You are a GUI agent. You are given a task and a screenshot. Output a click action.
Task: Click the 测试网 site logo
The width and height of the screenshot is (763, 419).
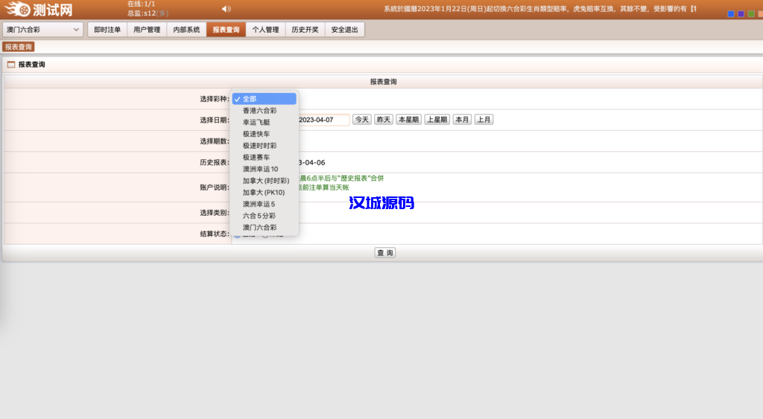point(39,9)
